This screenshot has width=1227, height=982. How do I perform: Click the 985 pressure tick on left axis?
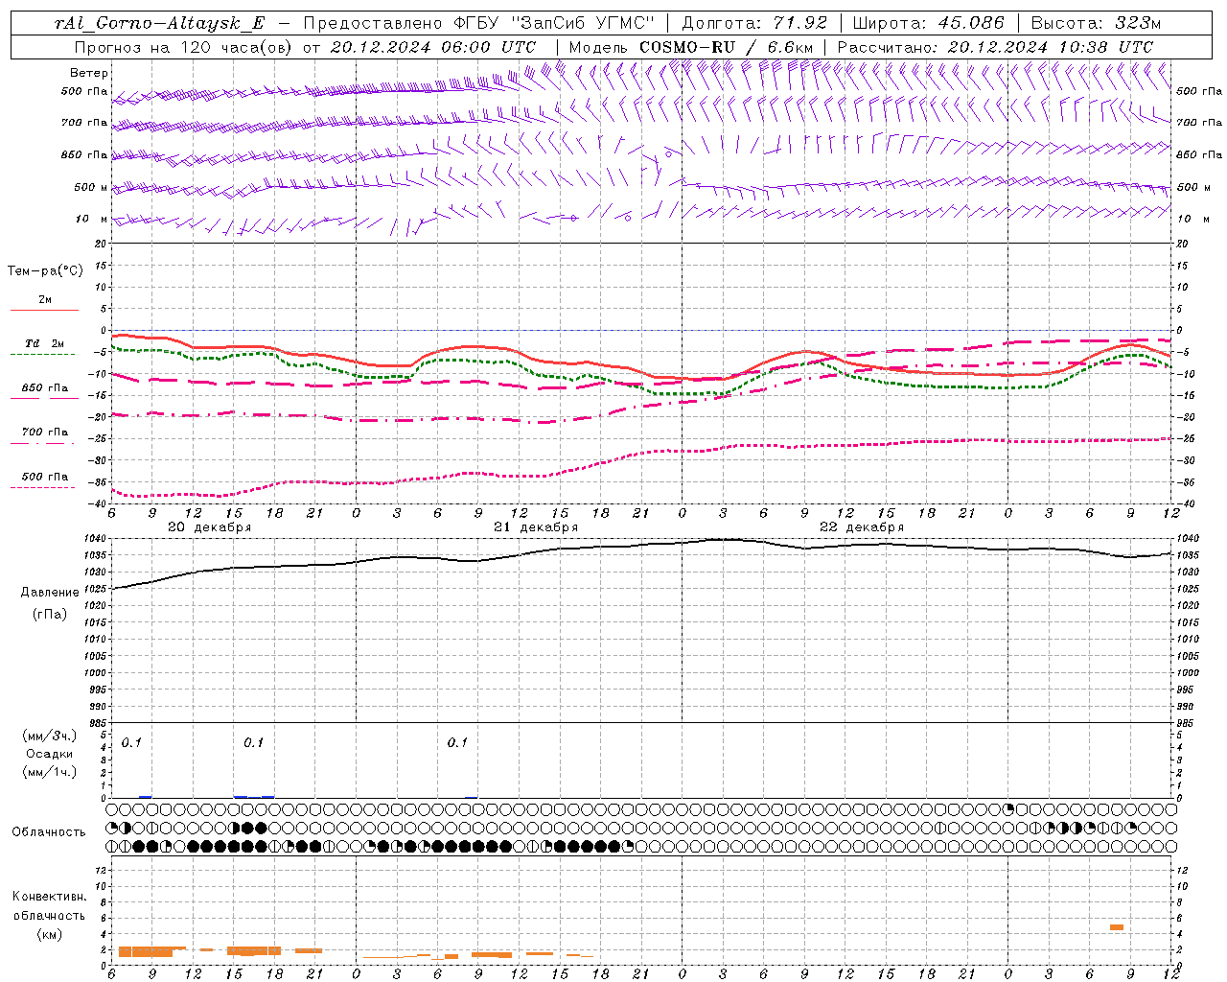[x=100, y=723]
